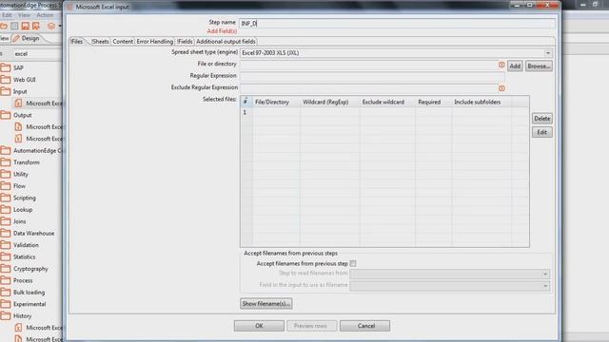Click the Microsoft Excel icon under History
This screenshot has width=609, height=342.
18,328
